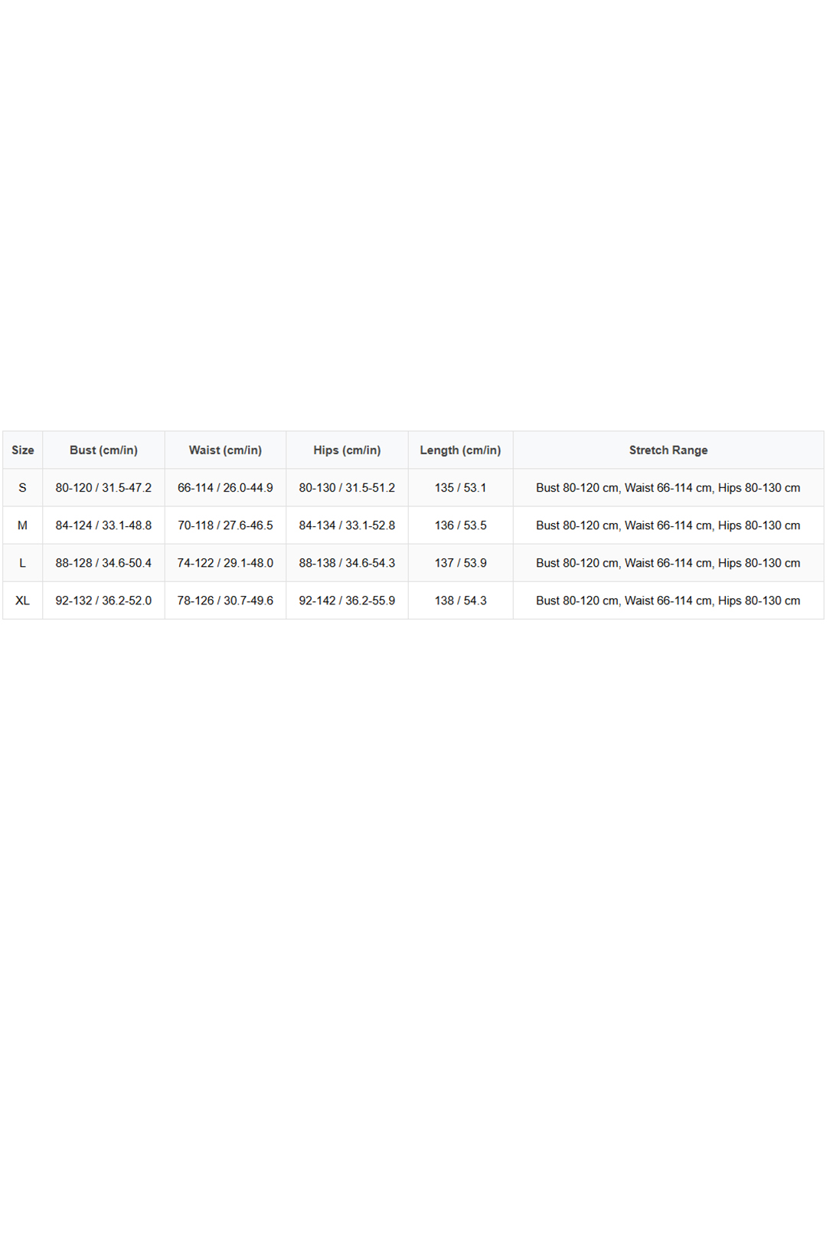Click bust value 80-120 / 31.5-47.2
833x1250 pixels.
tap(103, 488)
